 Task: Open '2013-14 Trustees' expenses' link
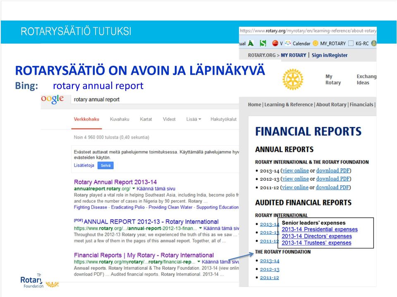pyautogui.click(x=316, y=243)
